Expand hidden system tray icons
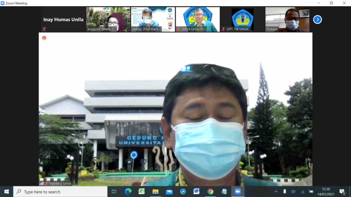The height and width of the screenshot is (197, 351). click(276, 192)
